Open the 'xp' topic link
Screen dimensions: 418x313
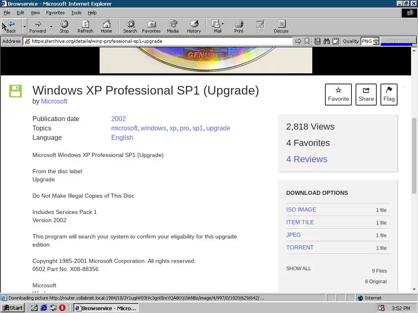pyautogui.click(x=173, y=128)
